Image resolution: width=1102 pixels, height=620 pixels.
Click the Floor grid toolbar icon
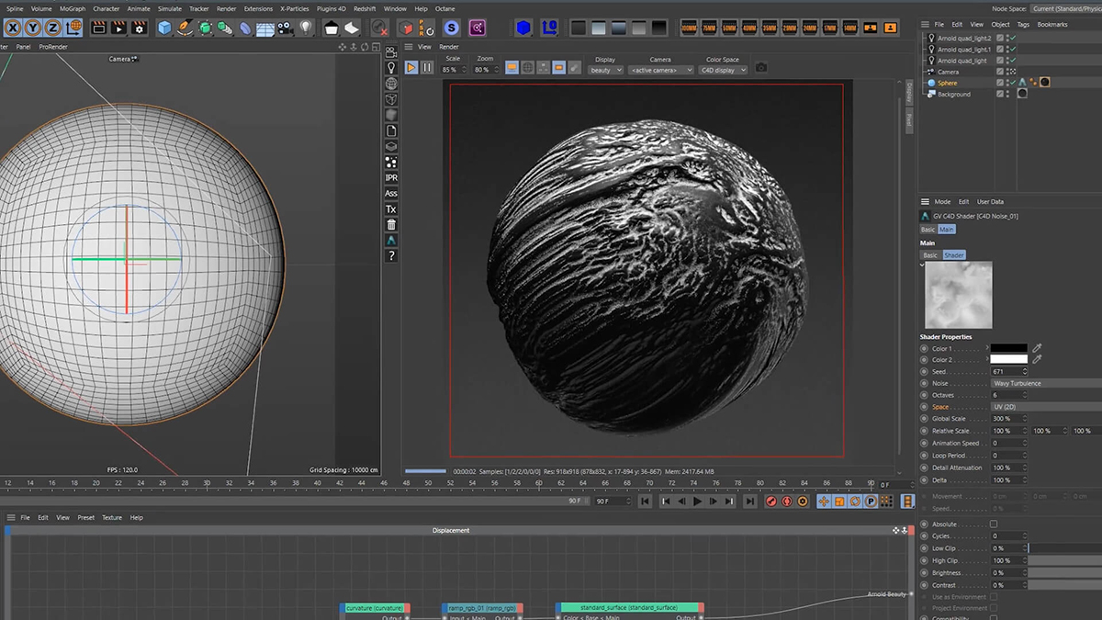coord(265,28)
